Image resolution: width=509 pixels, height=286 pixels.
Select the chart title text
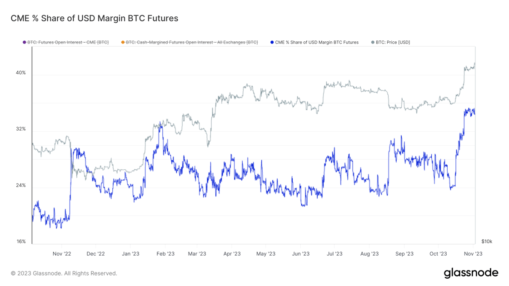pyautogui.click(x=95, y=18)
